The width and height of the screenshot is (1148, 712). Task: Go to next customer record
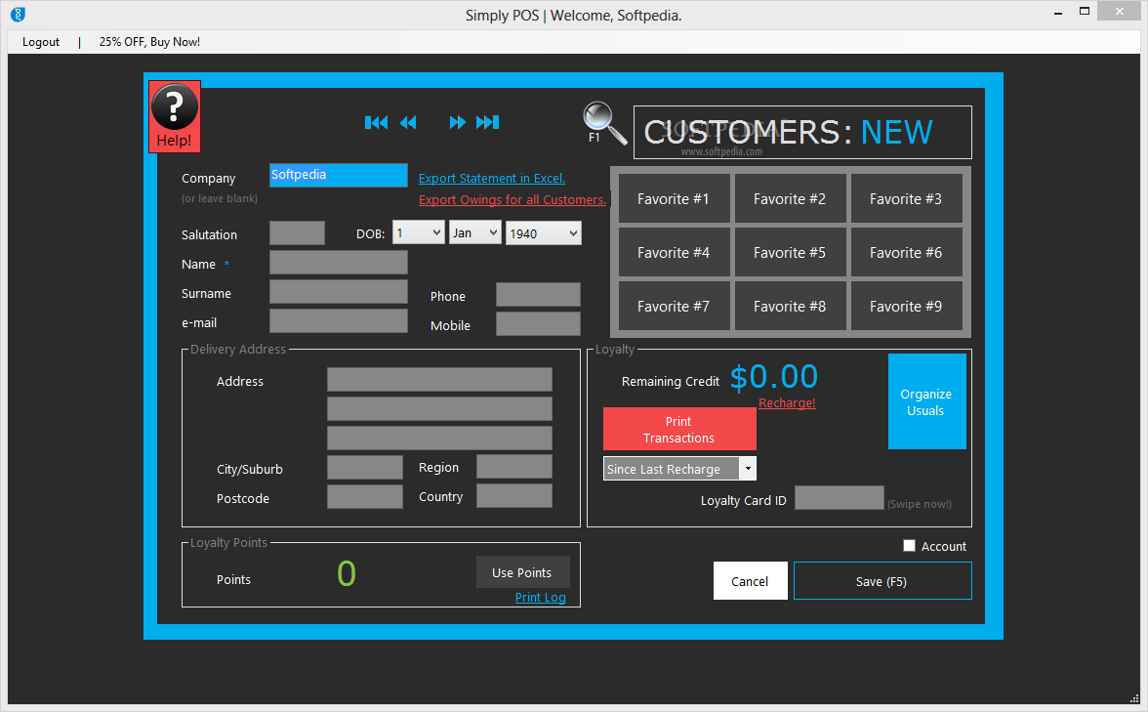click(x=458, y=122)
